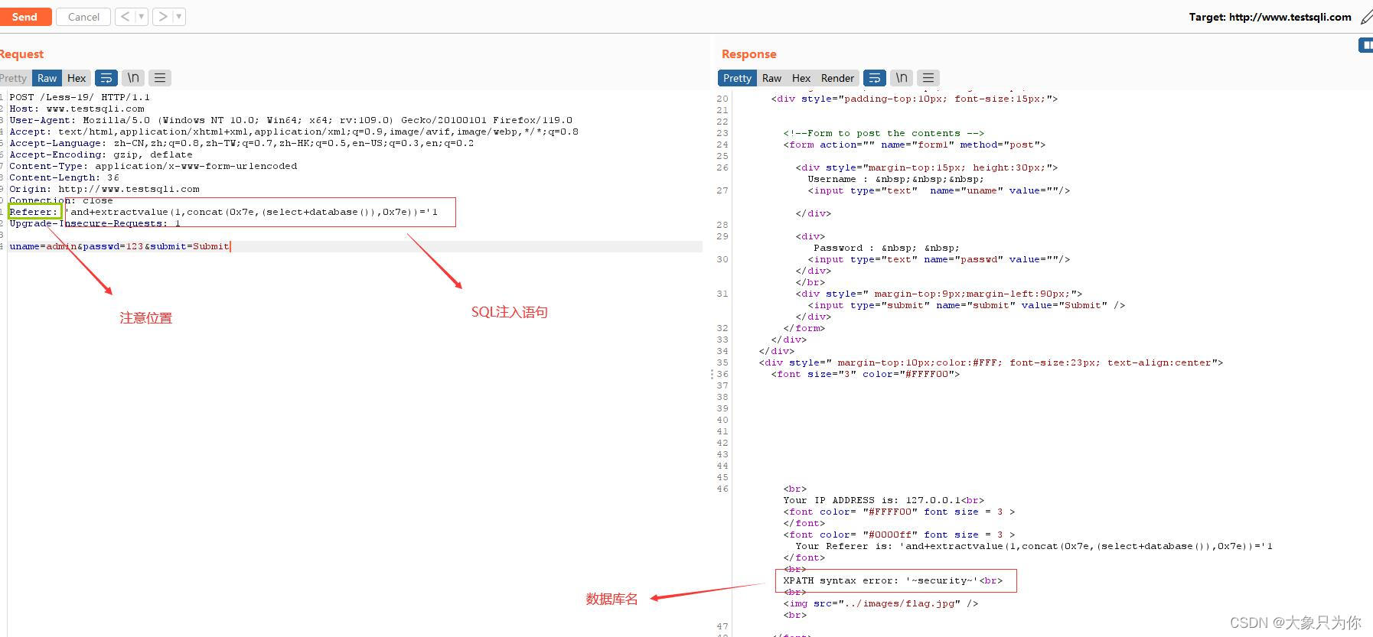
Task: Toggle the layout view icon near Response
Action: tap(1366, 46)
